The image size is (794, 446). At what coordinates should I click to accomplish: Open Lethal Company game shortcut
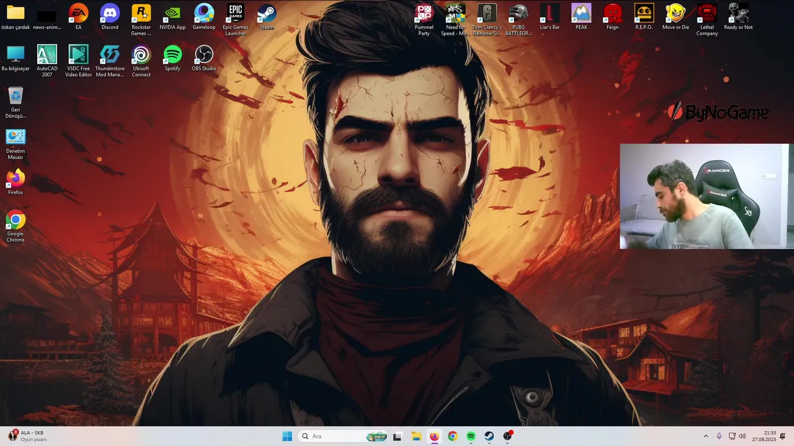[707, 20]
